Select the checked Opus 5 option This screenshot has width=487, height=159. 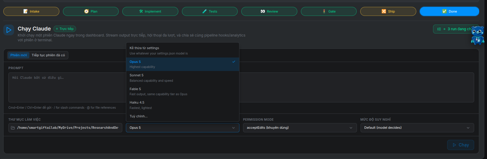coord(183,64)
